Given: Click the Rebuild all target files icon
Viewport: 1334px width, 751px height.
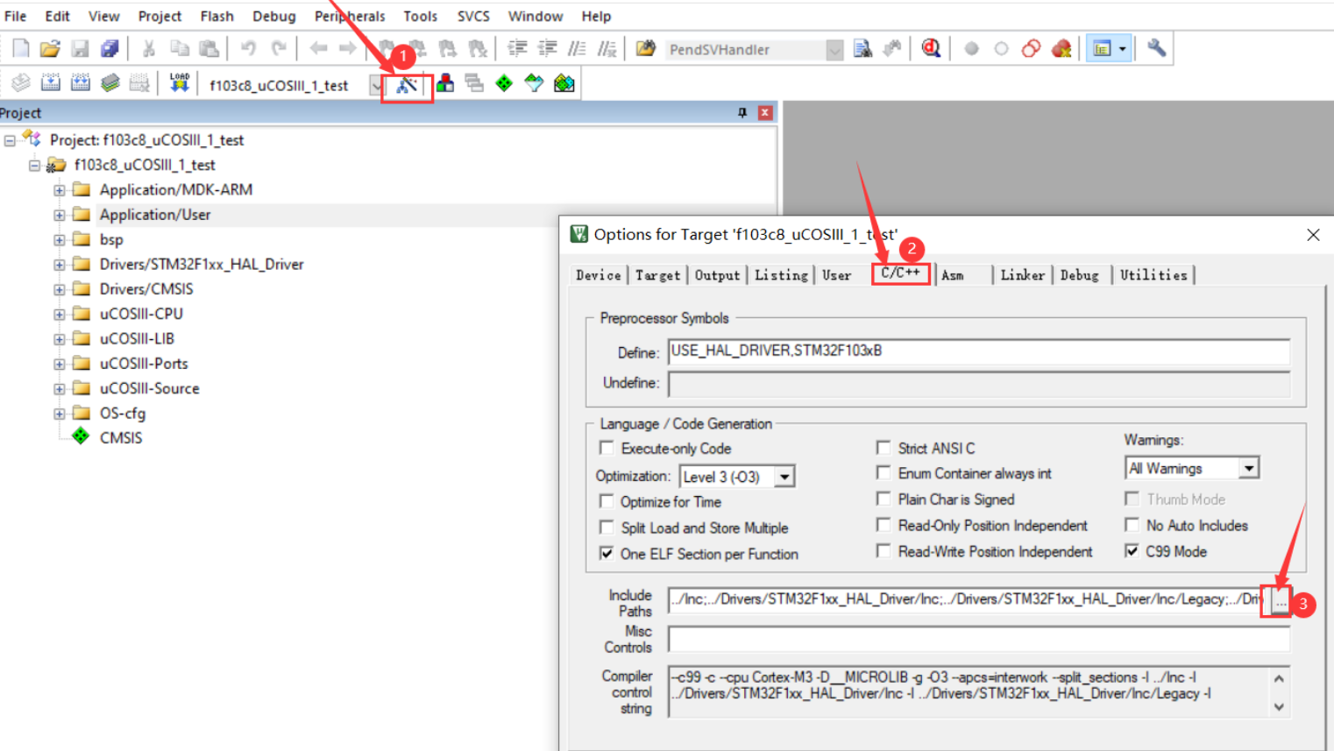Looking at the screenshot, I should point(81,83).
